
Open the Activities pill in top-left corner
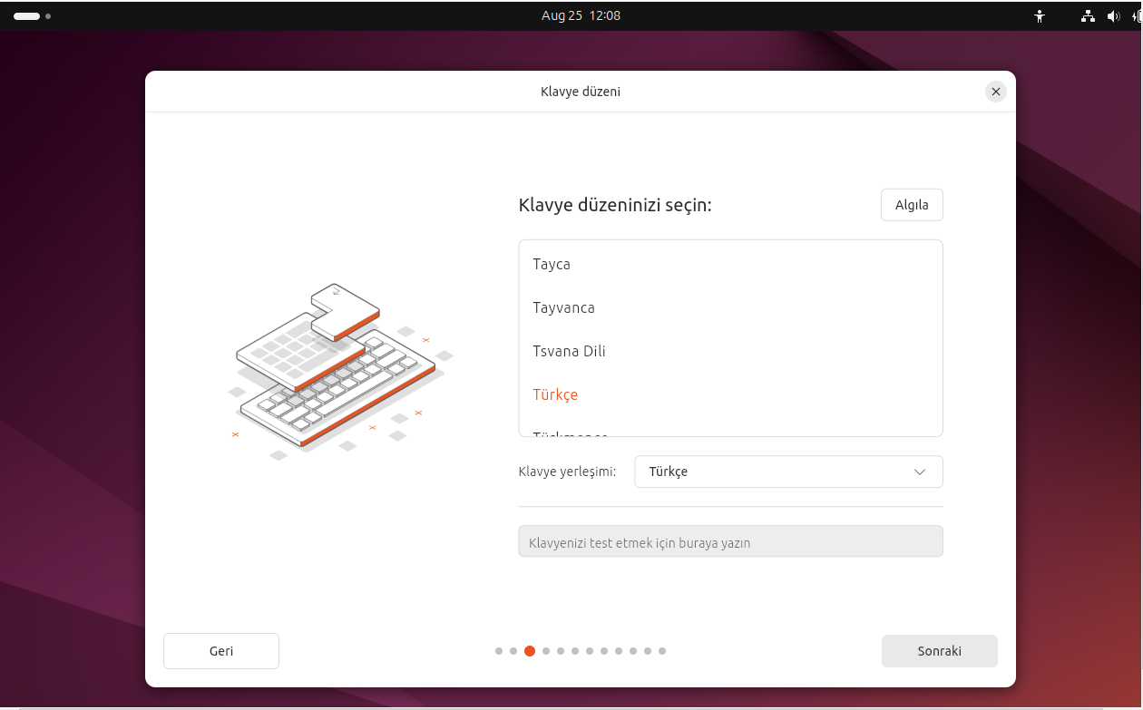pyautogui.click(x=32, y=15)
